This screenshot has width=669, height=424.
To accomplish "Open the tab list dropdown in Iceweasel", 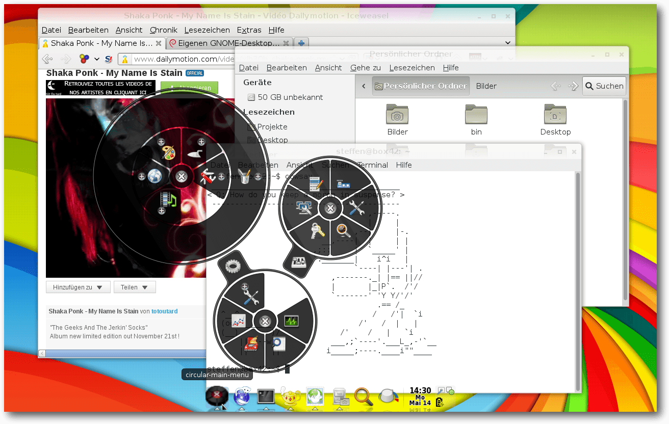I will click(x=508, y=43).
